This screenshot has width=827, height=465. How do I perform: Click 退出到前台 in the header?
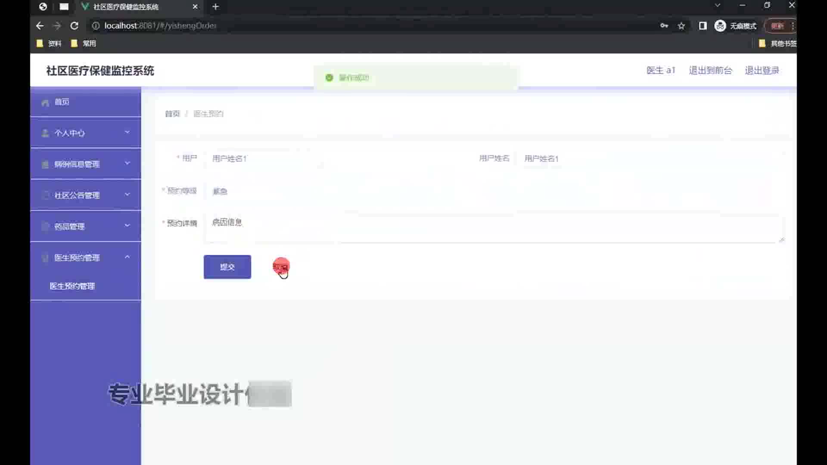(x=710, y=70)
